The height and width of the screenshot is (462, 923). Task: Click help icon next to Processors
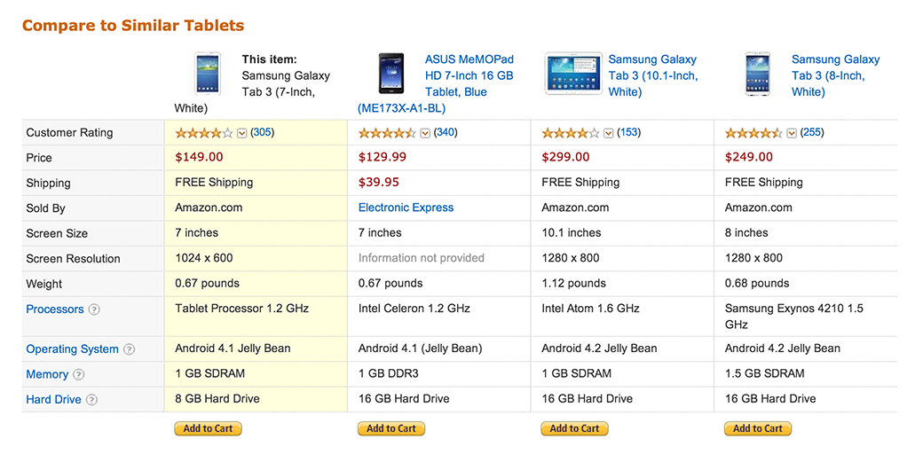pyautogui.click(x=94, y=309)
